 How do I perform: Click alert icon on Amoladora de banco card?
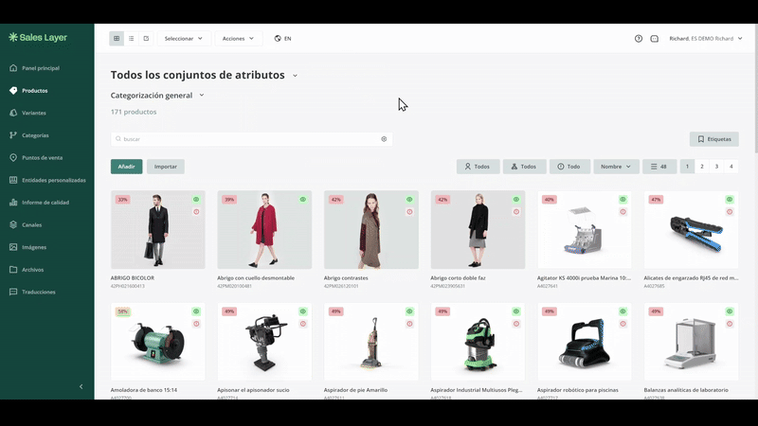(x=196, y=324)
